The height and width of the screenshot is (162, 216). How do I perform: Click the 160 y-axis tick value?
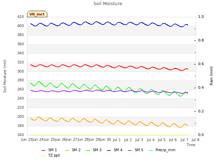(x=21, y=135)
